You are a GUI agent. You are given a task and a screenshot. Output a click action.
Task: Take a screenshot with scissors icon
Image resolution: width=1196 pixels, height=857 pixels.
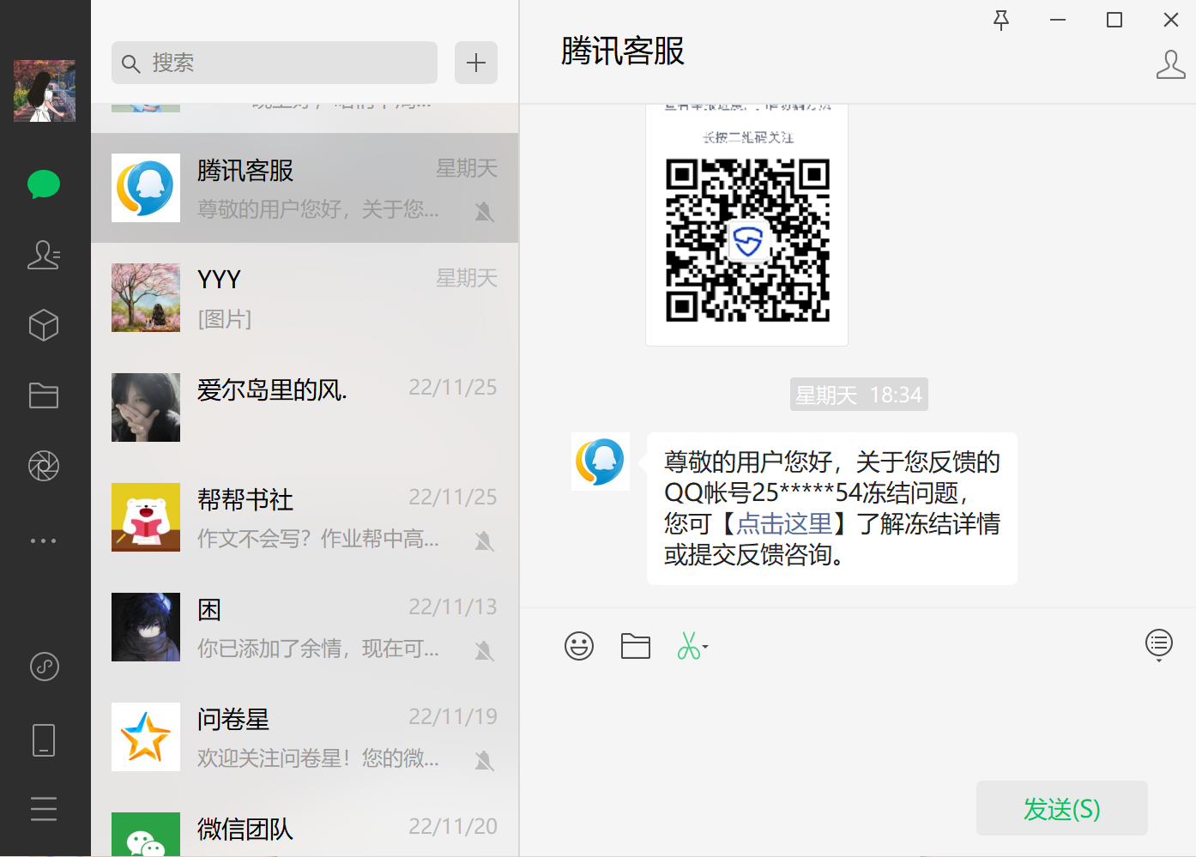(x=689, y=646)
